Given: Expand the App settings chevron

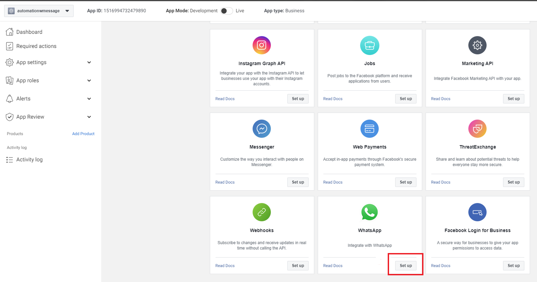Looking at the screenshot, I should (89, 62).
